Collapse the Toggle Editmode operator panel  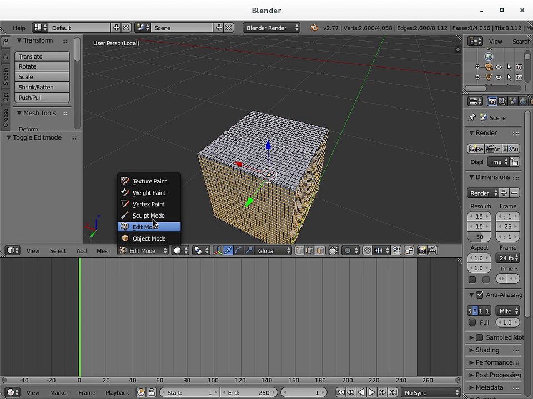pos(9,137)
